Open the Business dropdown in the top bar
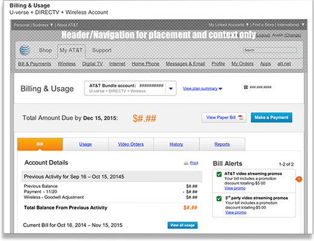The height and width of the screenshot is (241, 314). pos(43,25)
